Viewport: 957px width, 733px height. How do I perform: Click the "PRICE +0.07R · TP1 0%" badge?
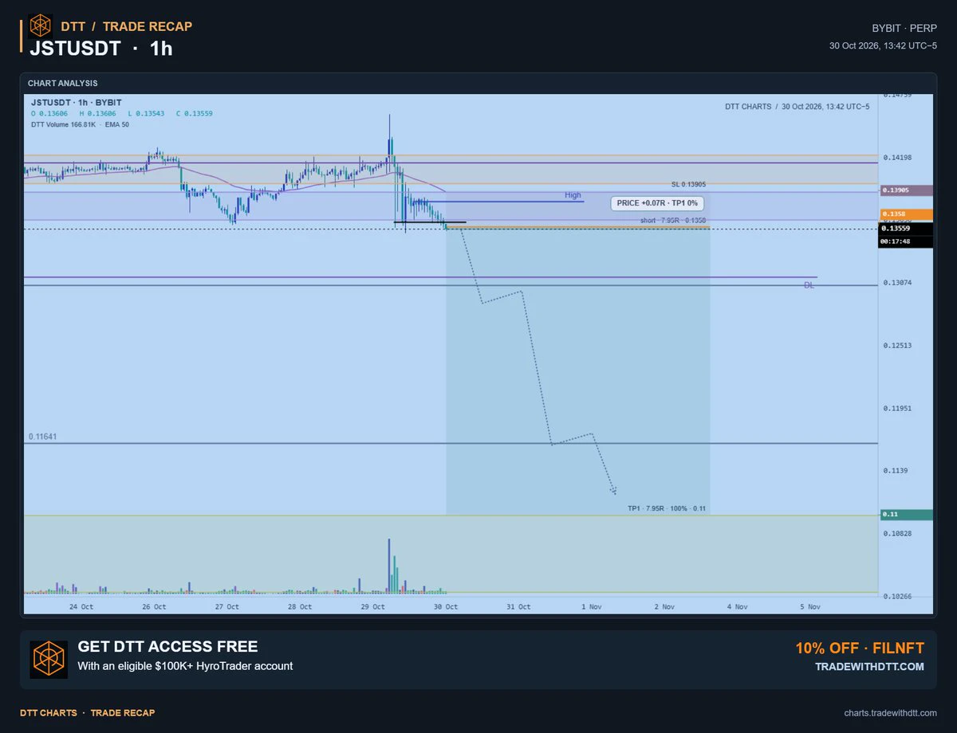pyautogui.click(x=657, y=203)
